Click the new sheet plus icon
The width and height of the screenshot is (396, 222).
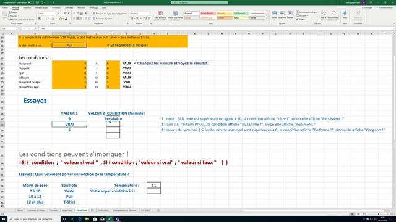pos(158,210)
